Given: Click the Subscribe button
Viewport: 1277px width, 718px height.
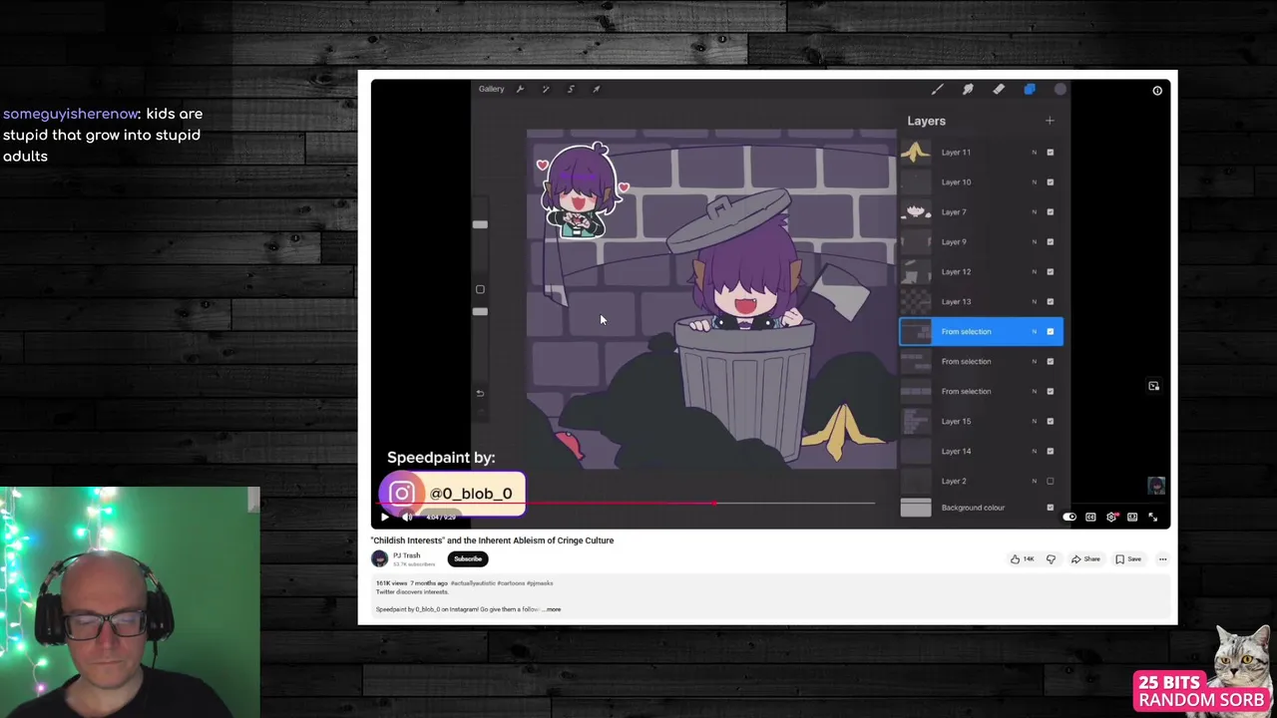Looking at the screenshot, I should point(468,559).
